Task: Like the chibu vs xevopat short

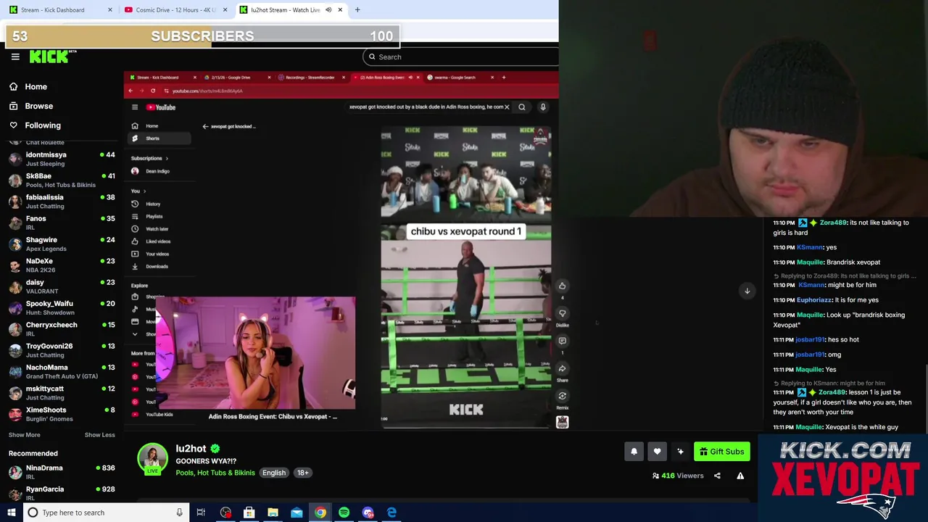Action: [x=562, y=286]
